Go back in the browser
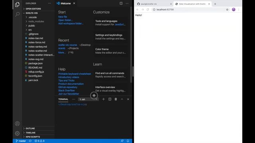Image resolution: width=255 pixels, height=143 pixels. (137, 10)
